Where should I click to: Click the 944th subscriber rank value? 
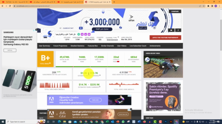coord(82,57)
